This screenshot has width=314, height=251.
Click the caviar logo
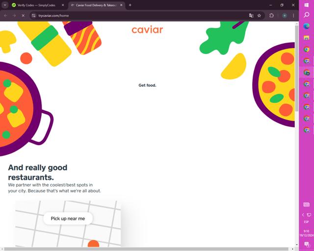coord(147,30)
